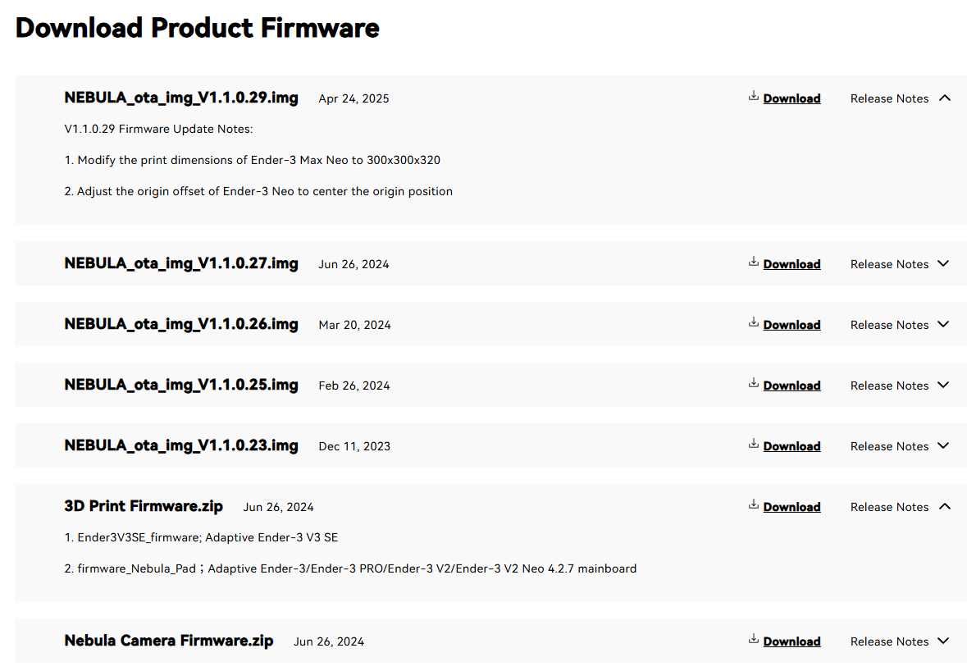Follow Download link for 3D Print Firmware.zip

click(791, 507)
